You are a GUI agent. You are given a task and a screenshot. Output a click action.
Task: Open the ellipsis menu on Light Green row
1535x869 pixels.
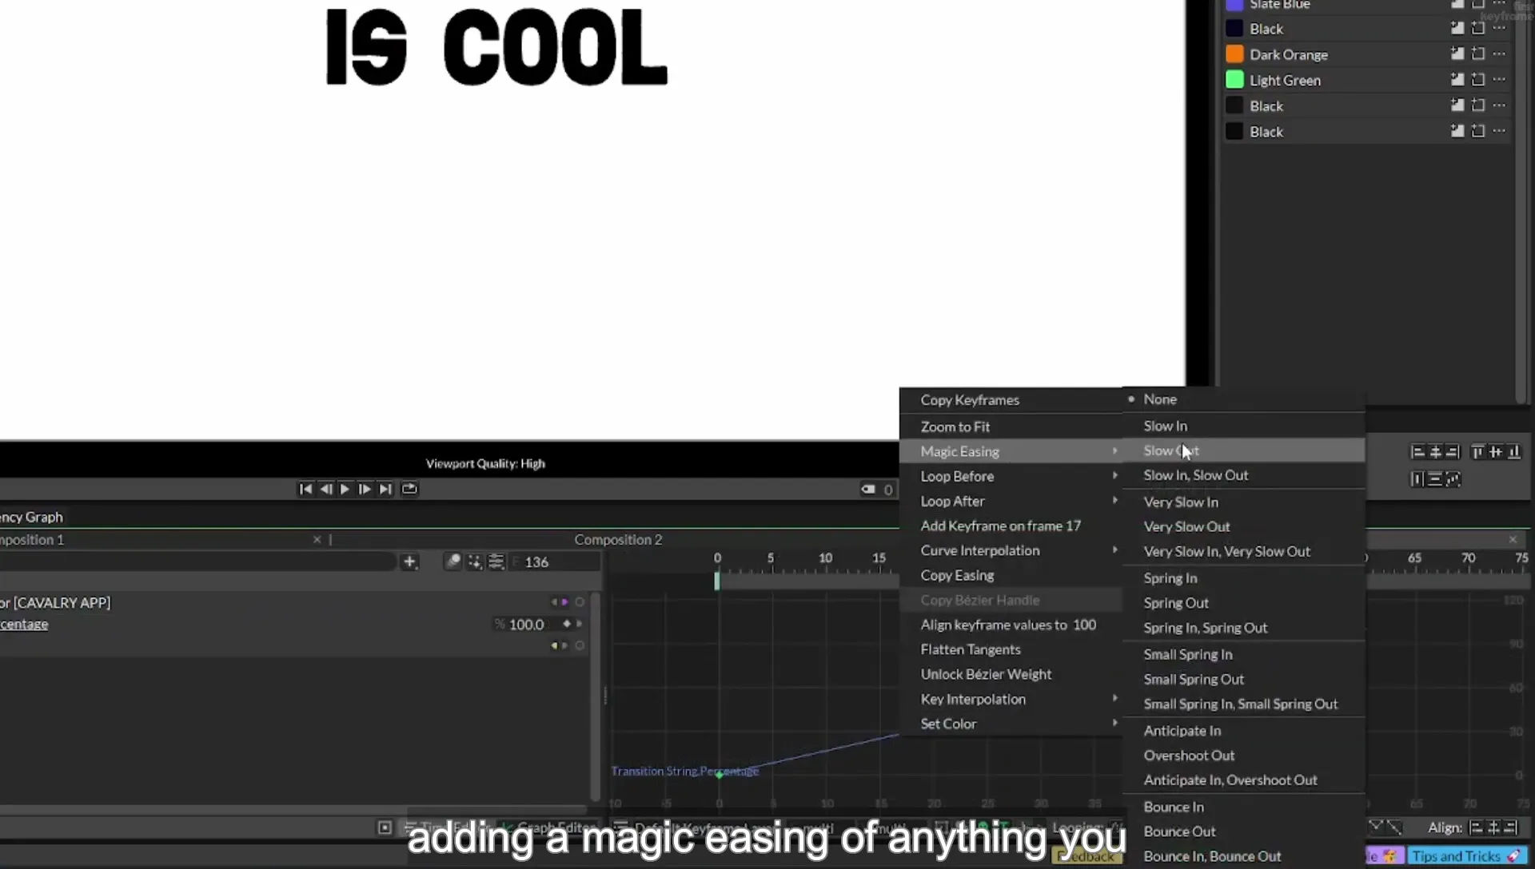pos(1499,79)
